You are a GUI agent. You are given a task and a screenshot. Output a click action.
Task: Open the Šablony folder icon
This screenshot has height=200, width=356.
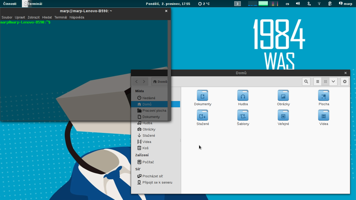point(243,115)
